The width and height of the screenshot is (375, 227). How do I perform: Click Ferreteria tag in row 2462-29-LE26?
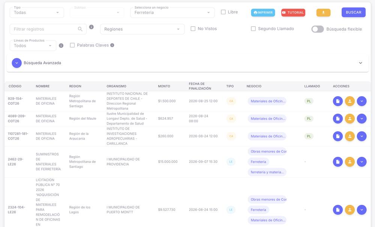click(258, 162)
